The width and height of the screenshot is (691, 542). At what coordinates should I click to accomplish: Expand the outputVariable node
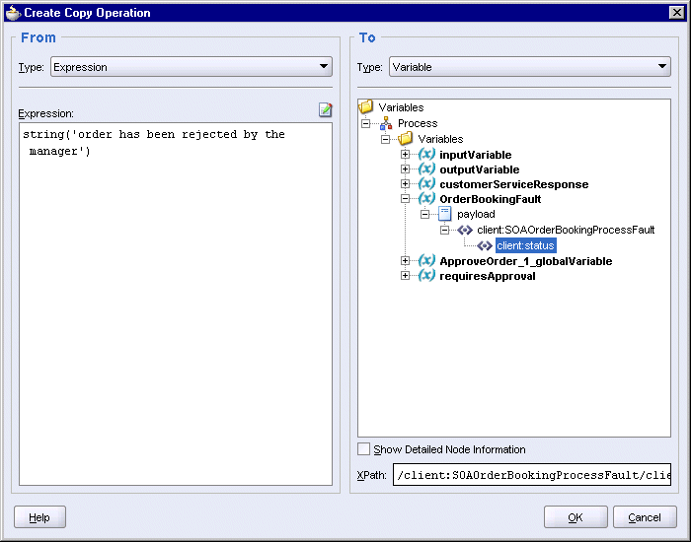tap(405, 169)
